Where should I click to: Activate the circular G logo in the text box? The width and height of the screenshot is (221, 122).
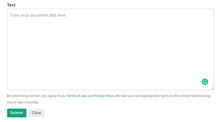coord(205,82)
